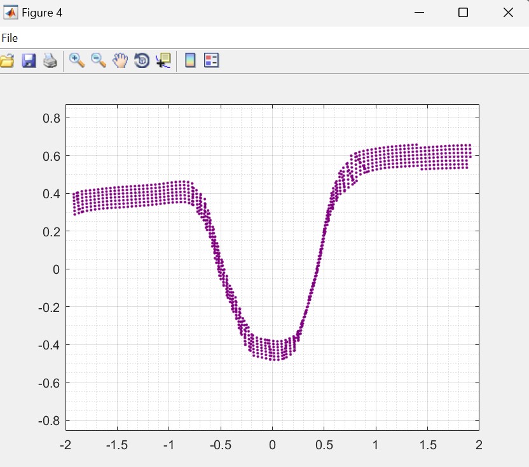Click the y-axis tick label 0.8
The height and width of the screenshot is (467, 529).
51,118
